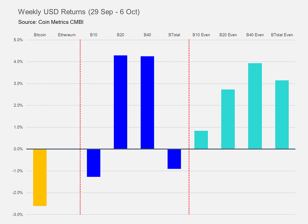Click the -3.0% y-axis label

pos(18,214)
